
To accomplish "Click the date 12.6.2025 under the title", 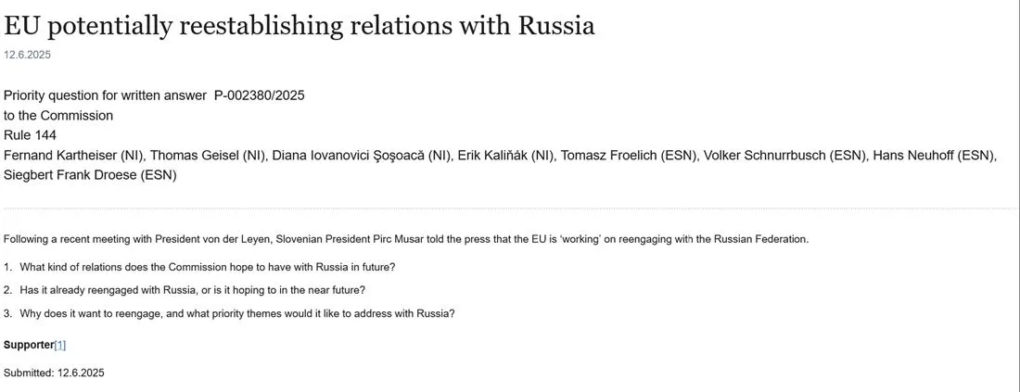I will tap(27, 55).
